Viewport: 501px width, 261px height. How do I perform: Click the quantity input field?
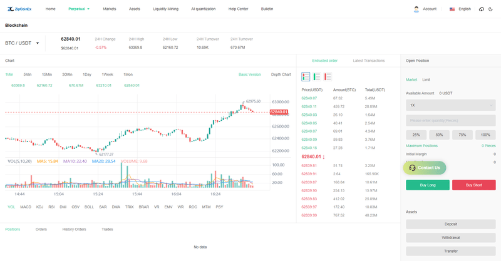pos(450,120)
